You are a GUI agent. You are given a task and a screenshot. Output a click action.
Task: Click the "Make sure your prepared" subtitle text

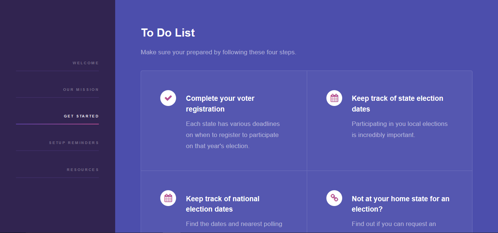pos(218,52)
